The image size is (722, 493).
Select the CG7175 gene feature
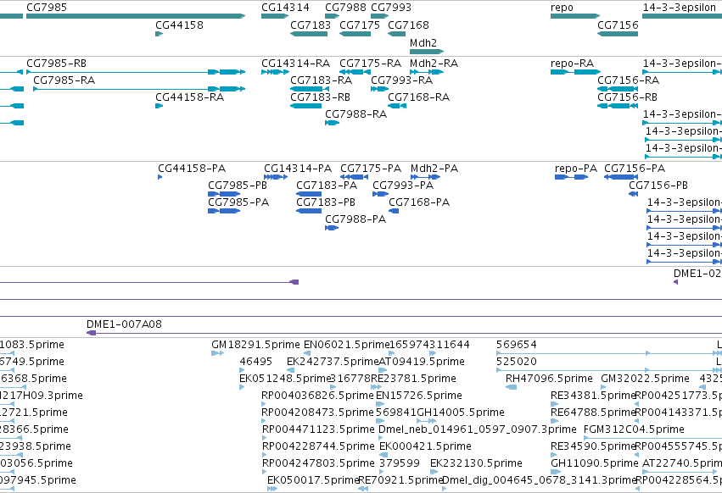[x=355, y=34]
